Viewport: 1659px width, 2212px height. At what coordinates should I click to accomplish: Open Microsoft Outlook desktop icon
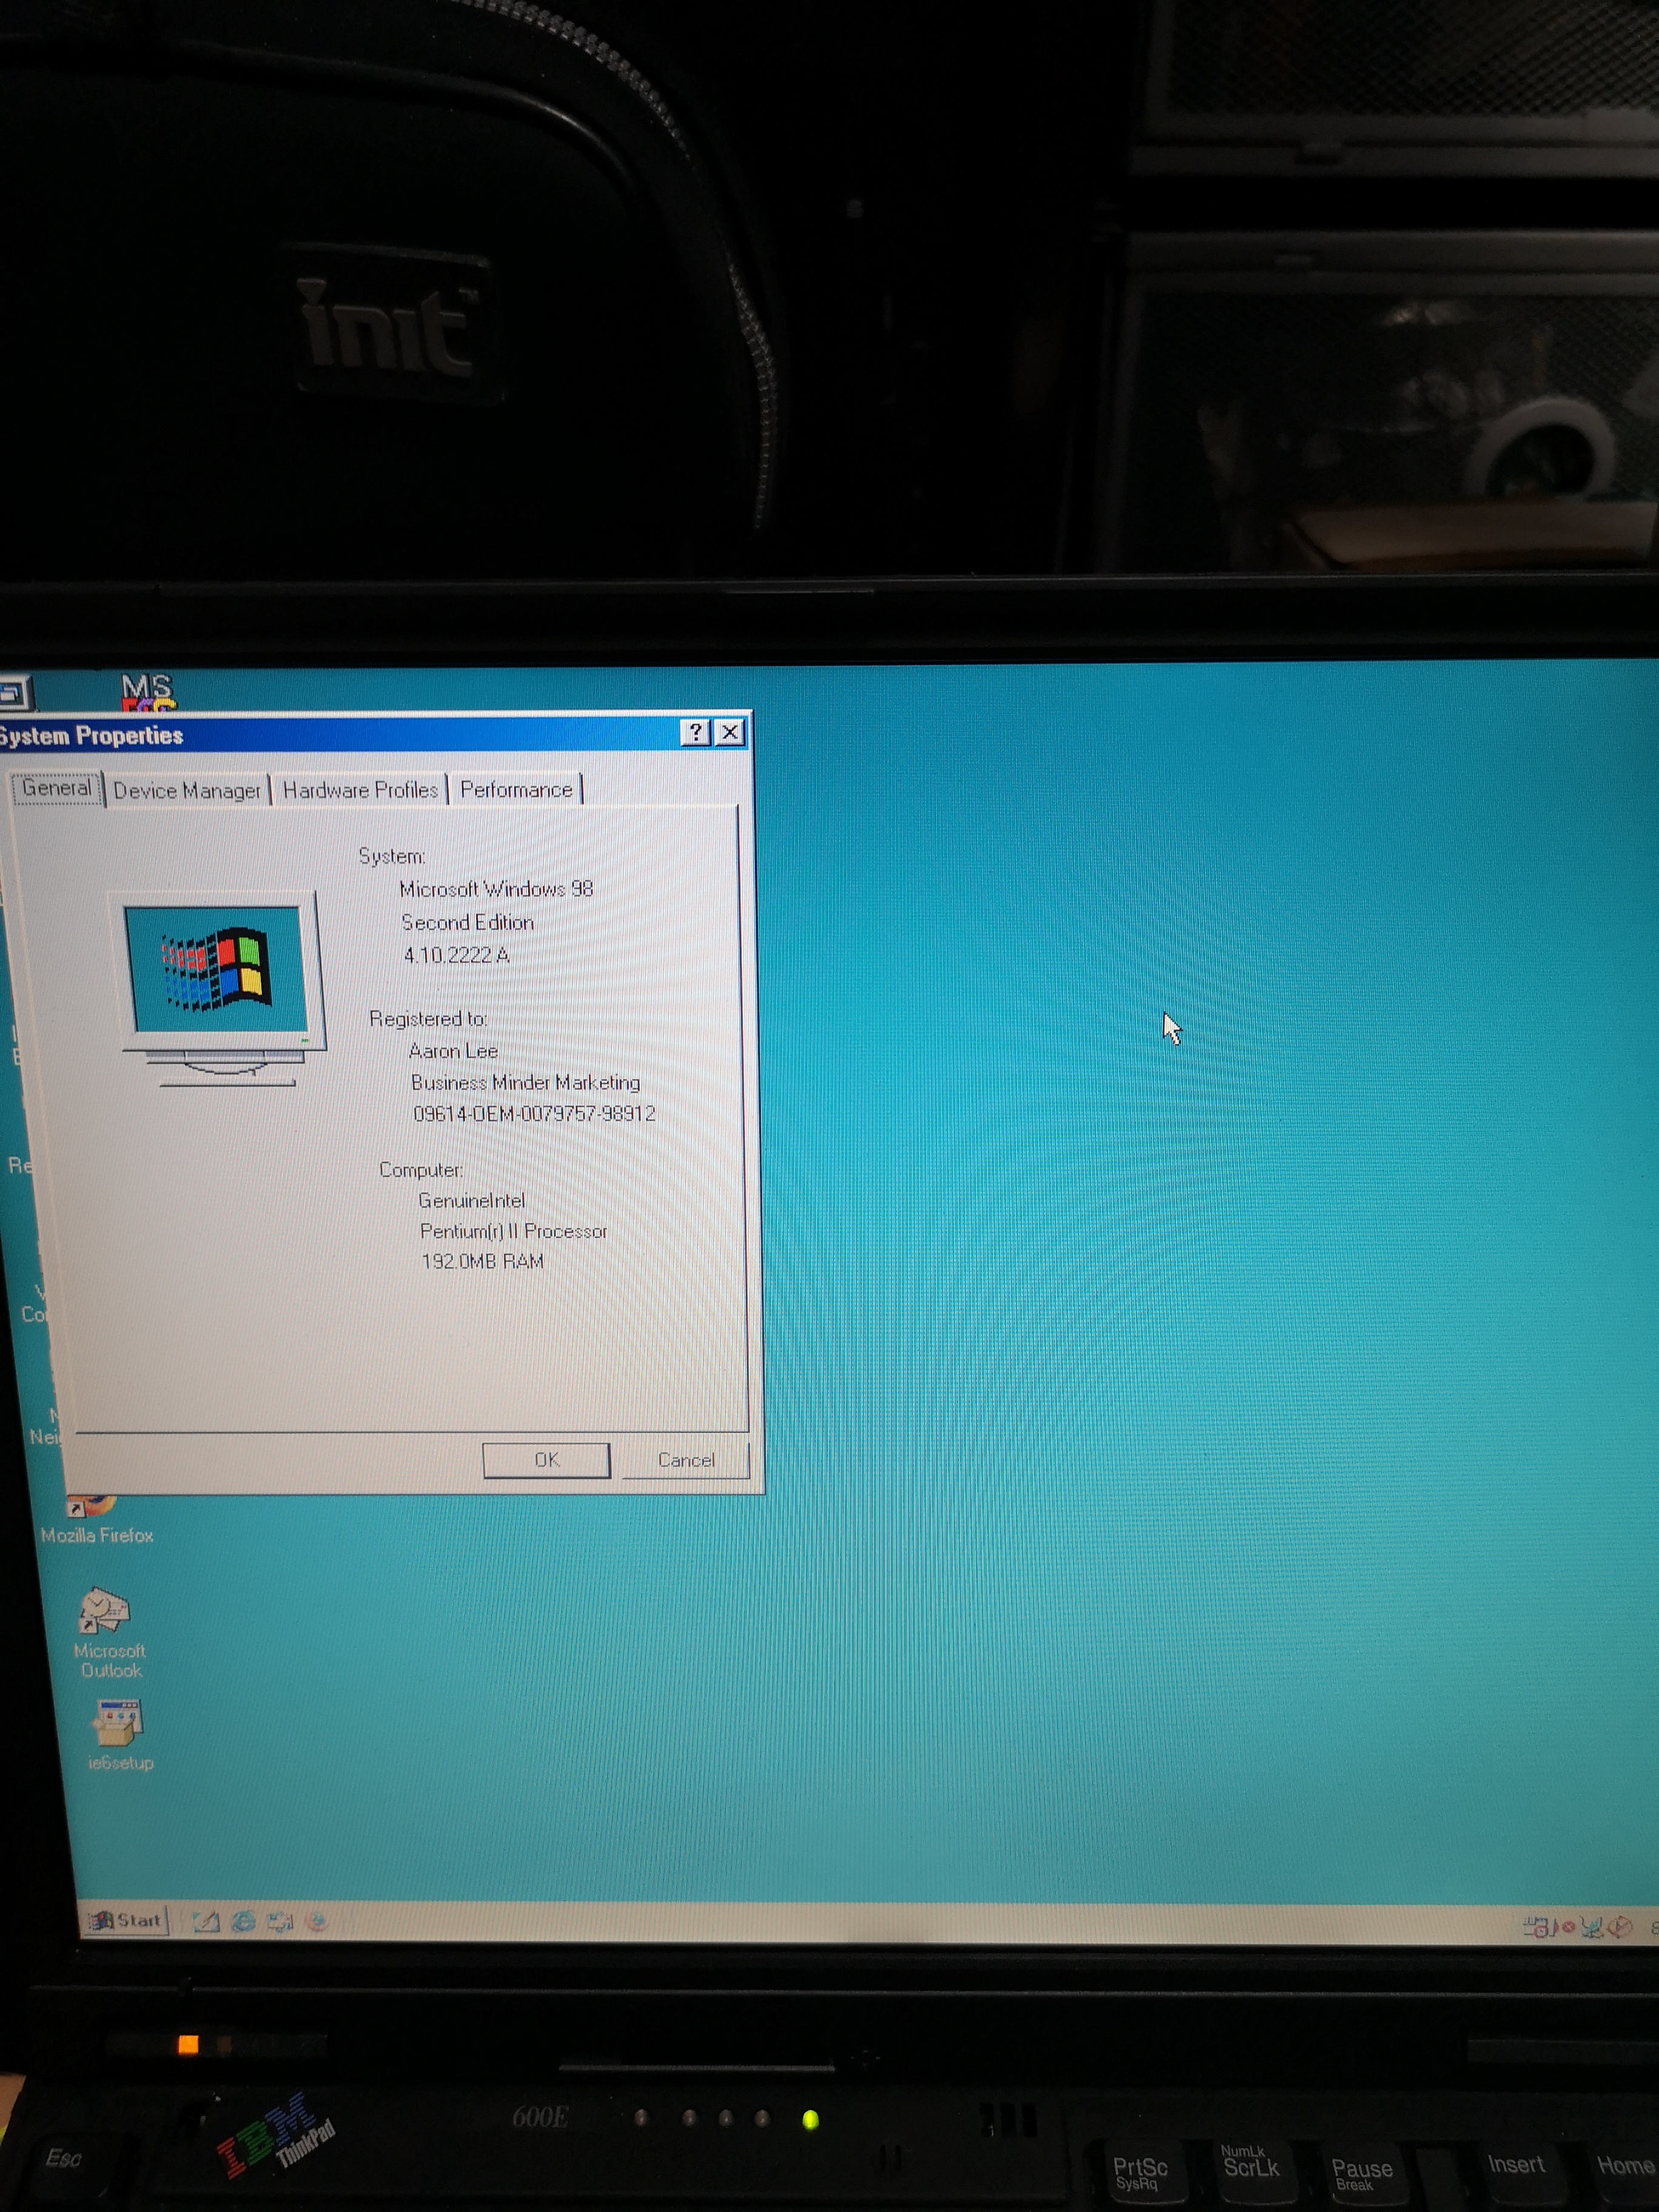tap(108, 1634)
